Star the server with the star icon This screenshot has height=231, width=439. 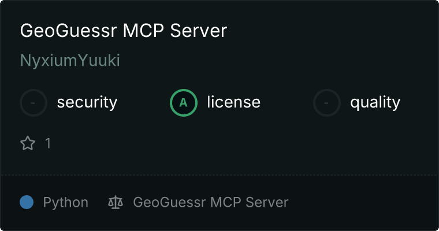coord(28,143)
